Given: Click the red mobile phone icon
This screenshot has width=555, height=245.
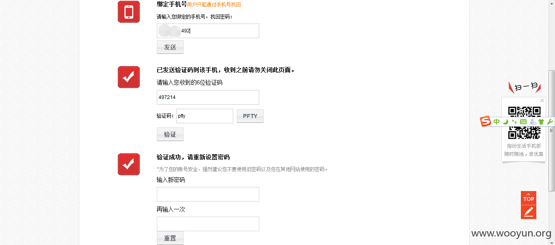Looking at the screenshot, I should pos(129,12).
